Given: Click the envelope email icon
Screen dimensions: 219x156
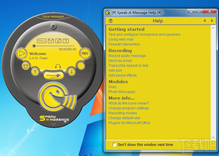Looking at the screenshot, I should tap(51, 41).
